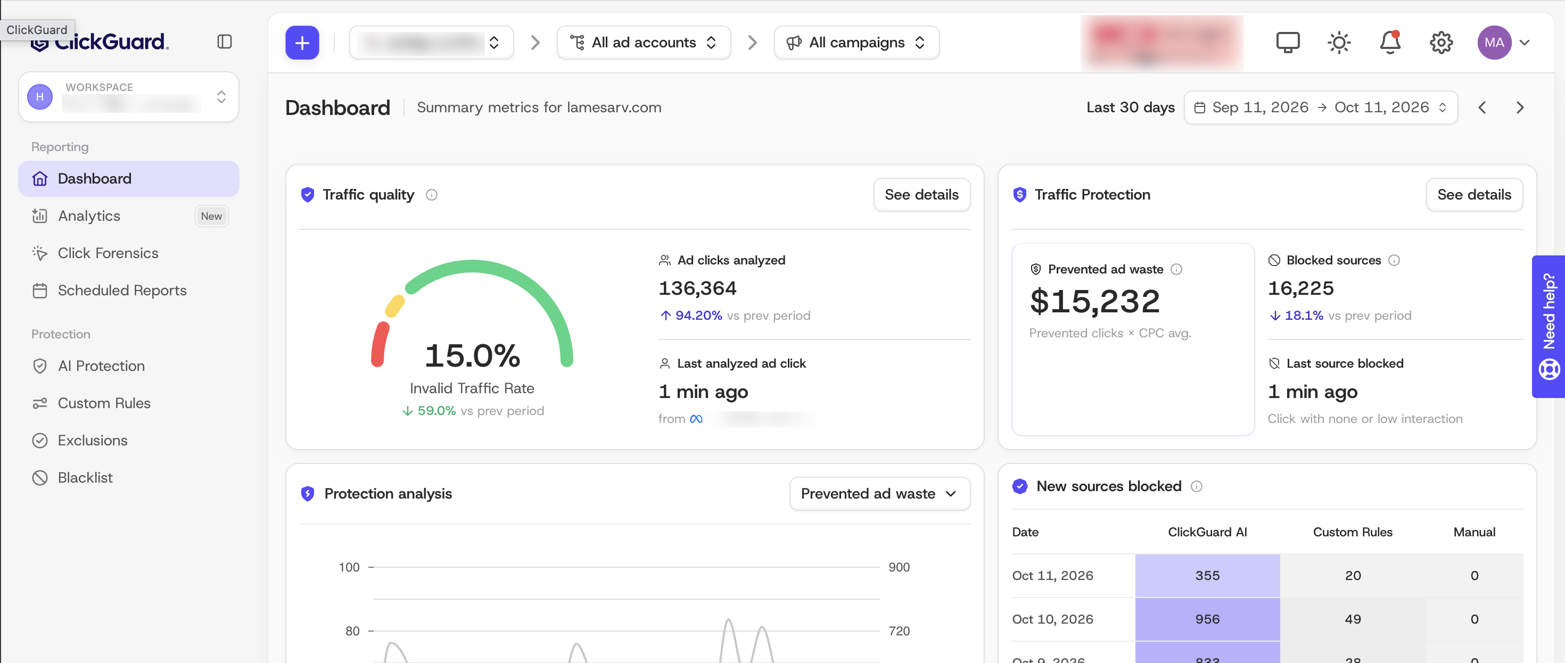Click the Need help? side tab
This screenshot has width=1565, height=663.
[x=1548, y=326]
